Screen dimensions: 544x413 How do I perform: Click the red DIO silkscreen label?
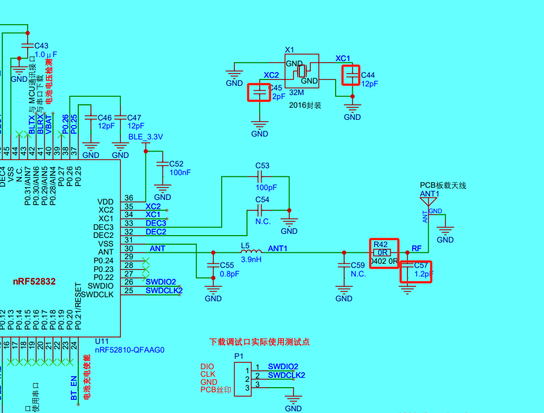click(x=207, y=366)
